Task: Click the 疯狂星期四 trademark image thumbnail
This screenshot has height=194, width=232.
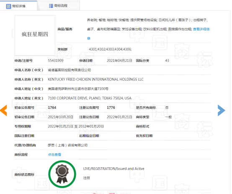Action: [35, 36]
